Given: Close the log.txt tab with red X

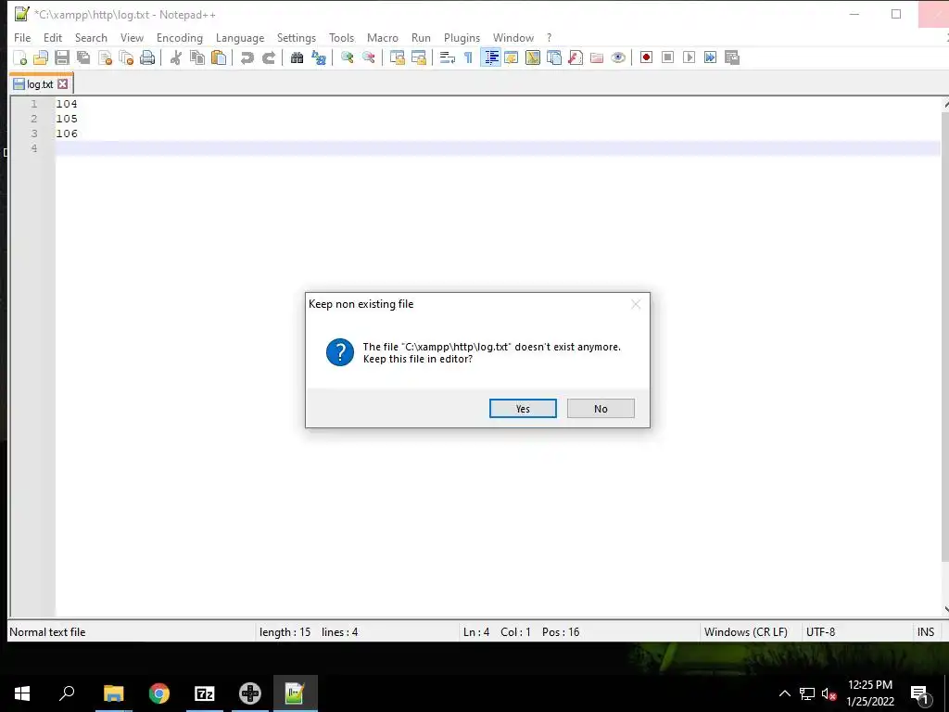Looking at the screenshot, I should pos(62,84).
